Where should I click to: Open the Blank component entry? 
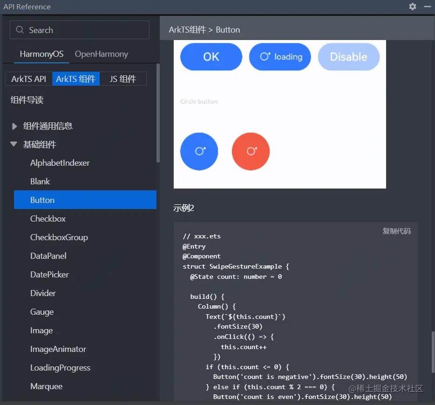click(x=40, y=181)
